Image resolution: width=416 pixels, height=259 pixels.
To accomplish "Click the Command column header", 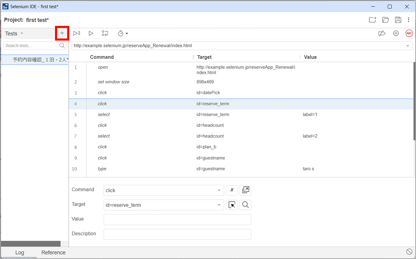I will 102,57.
